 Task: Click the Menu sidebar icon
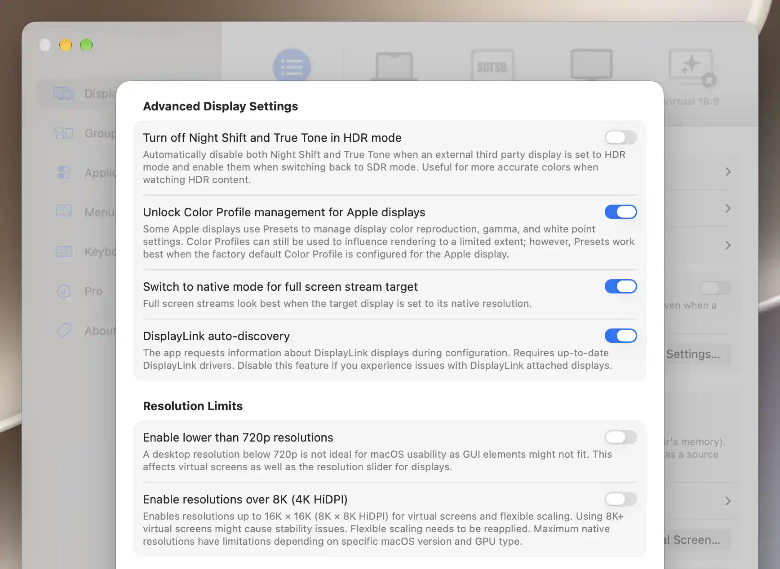(x=63, y=211)
